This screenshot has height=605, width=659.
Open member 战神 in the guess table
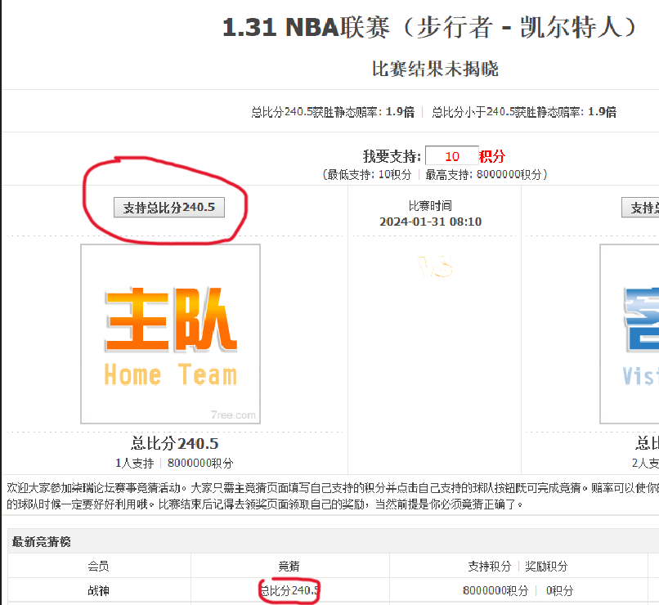99,590
